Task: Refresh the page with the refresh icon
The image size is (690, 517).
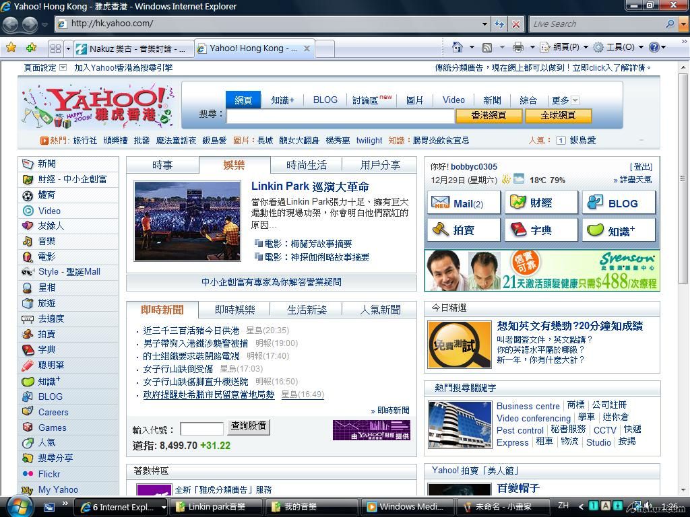Action: tap(499, 24)
